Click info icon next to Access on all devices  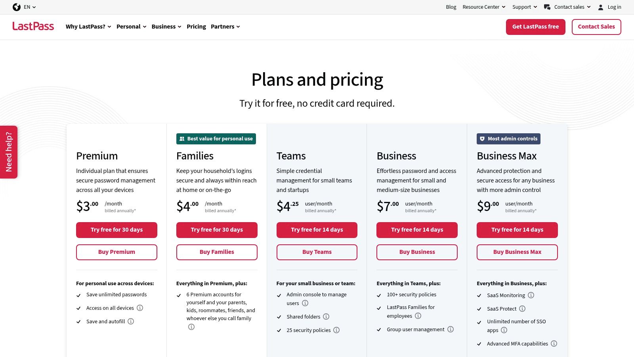coord(140,308)
